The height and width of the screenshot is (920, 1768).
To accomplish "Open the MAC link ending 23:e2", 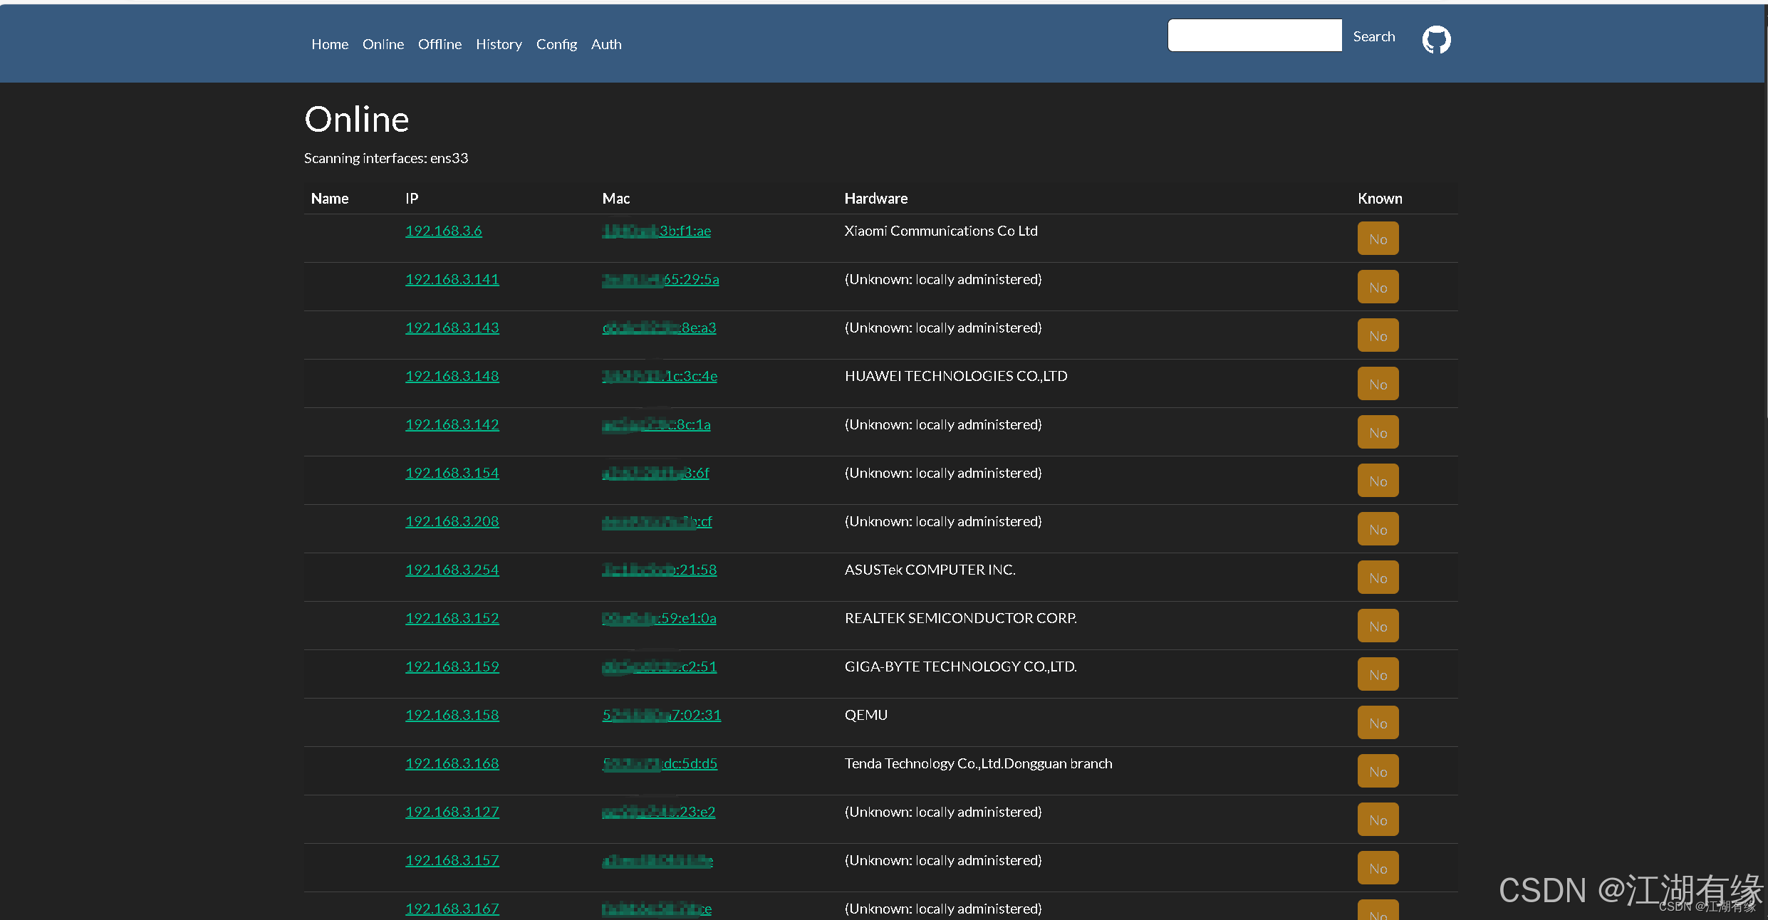I will coord(659,812).
